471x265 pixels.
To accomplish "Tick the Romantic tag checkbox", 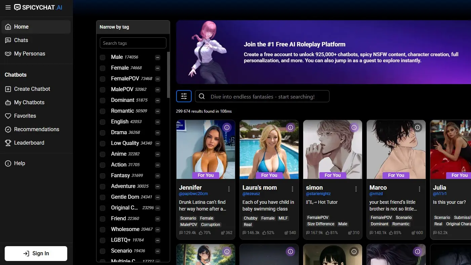I will point(103,111).
